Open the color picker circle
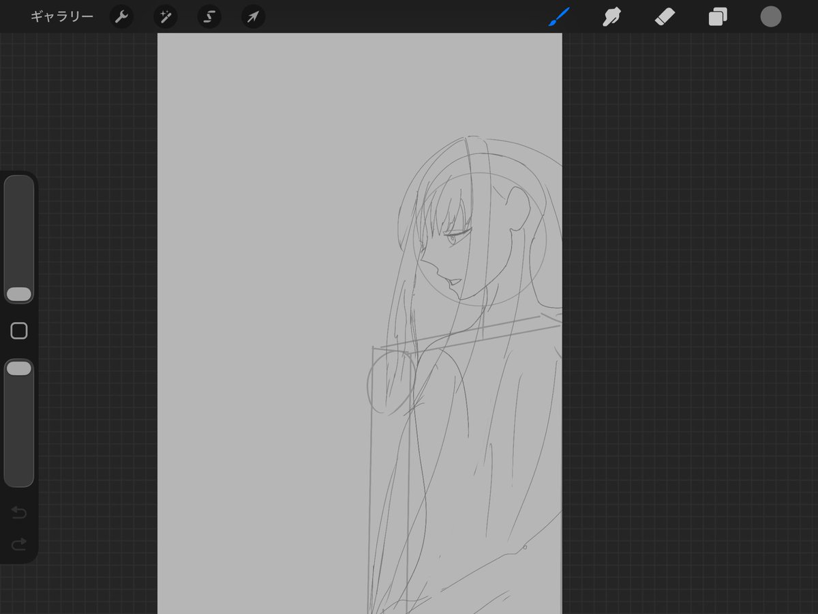The width and height of the screenshot is (818, 614). pyautogui.click(x=771, y=16)
